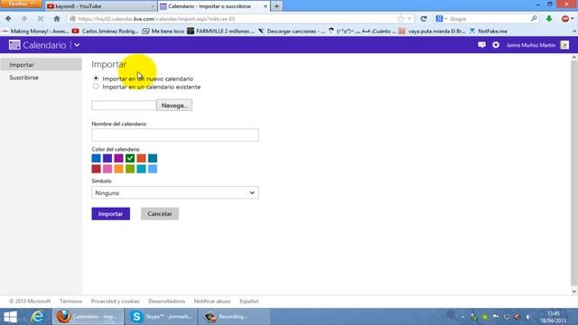Bookmark this page with the star icon
The height and width of the screenshot is (325, 578).
tap(400, 19)
